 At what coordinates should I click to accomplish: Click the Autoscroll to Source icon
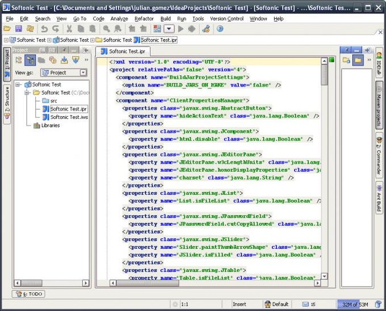pos(64,60)
